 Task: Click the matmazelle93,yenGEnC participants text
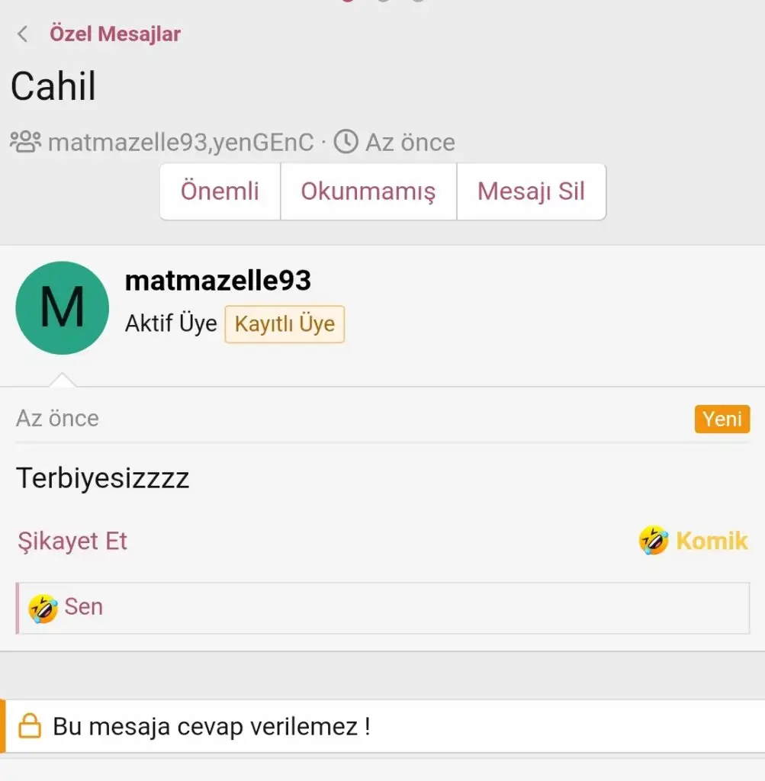coord(181,143)
